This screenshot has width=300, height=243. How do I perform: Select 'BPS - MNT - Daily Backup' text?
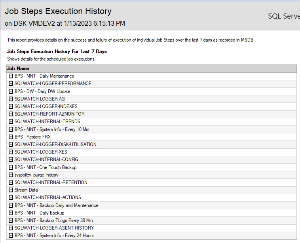pyautogui.click(x=40, y=213)
